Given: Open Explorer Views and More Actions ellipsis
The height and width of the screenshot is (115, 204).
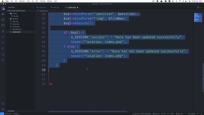Looking at the screenshot, I should point(32,7).
